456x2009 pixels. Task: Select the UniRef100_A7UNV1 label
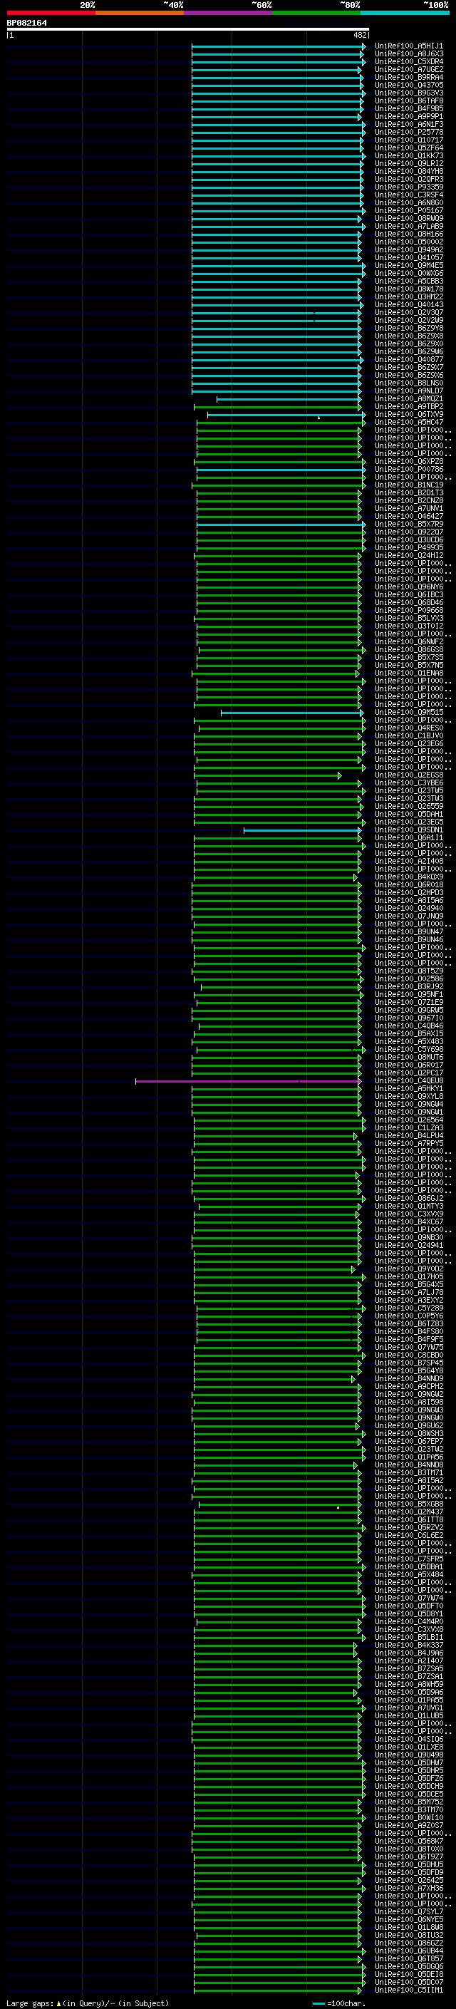(x=408, y=509)
